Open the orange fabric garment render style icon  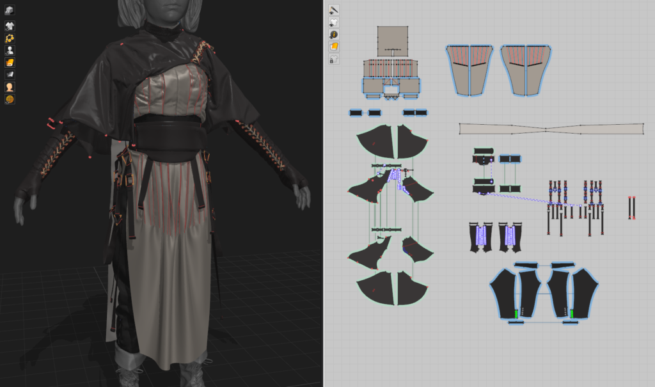pyautogui.click(x=9, y=62)
